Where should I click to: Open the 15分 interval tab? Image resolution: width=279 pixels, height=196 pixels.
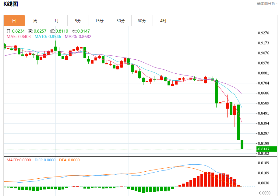100,21
